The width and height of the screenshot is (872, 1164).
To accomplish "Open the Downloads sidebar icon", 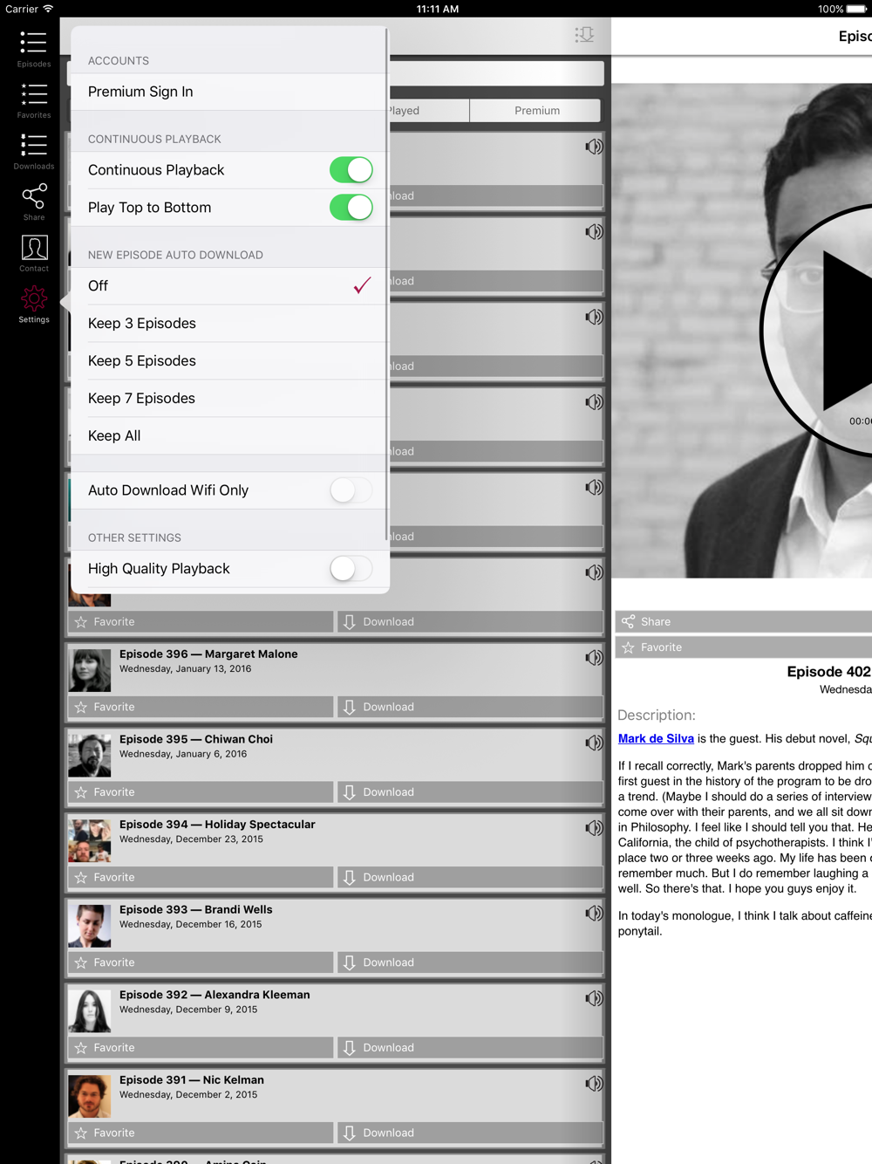I will (x=34, y=151).
